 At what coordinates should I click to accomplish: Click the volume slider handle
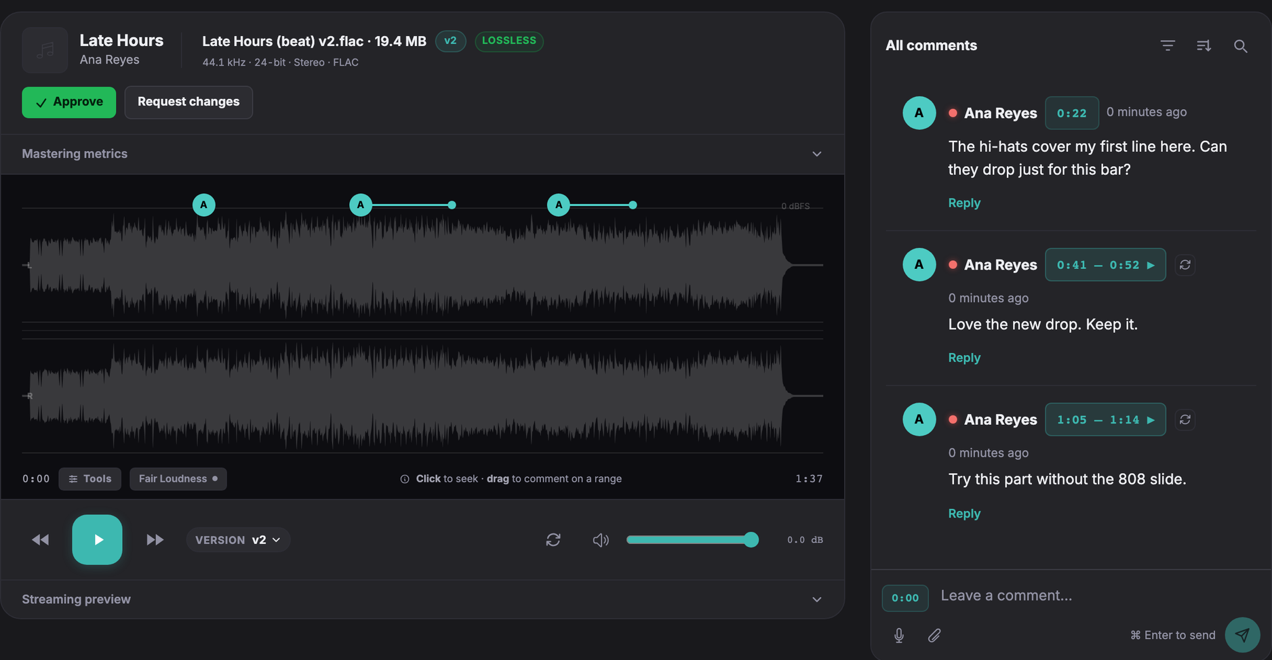(x=751, y=539)
